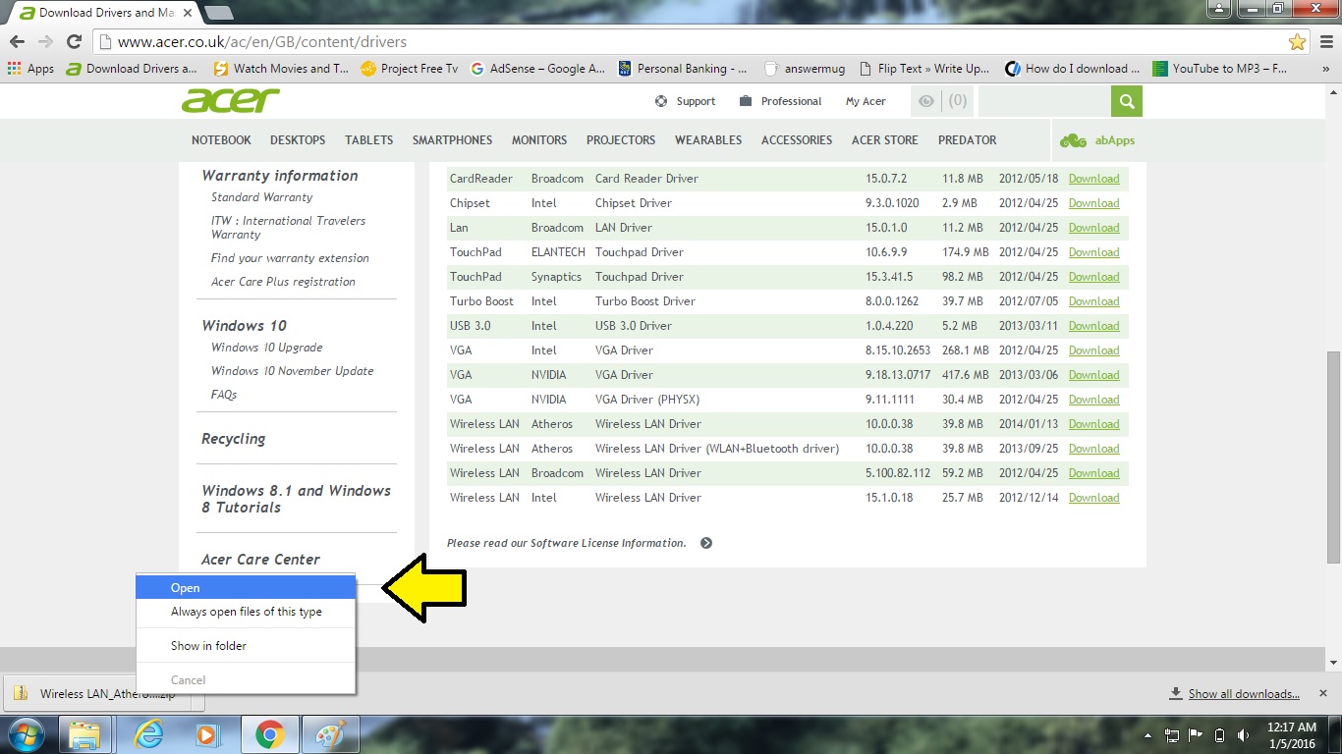The width and height of the screenshot is (1342, 754).
Task: Open a new browser tab
Action: pyautogui.click(x=218, y=13)
